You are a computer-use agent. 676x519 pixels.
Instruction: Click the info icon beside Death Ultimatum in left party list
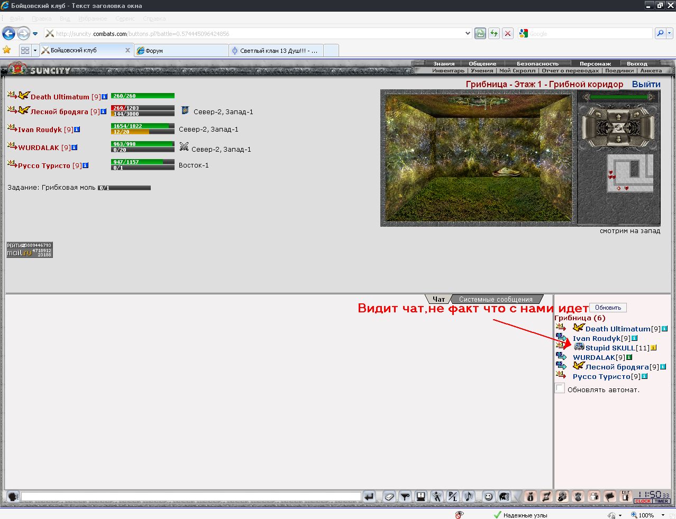click(x=104, y=97)
